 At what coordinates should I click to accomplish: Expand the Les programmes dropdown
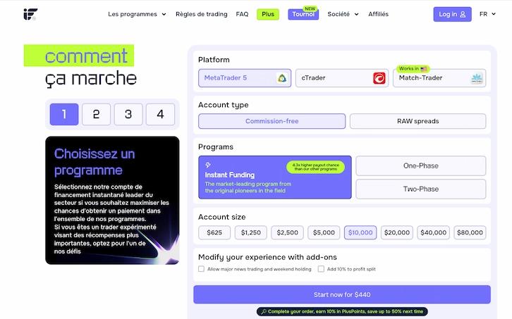pyautogui.click(x=137, y=14)
